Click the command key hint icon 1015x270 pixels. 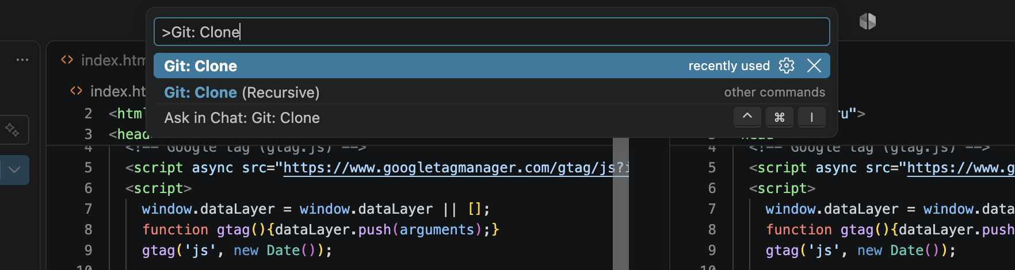779,117
